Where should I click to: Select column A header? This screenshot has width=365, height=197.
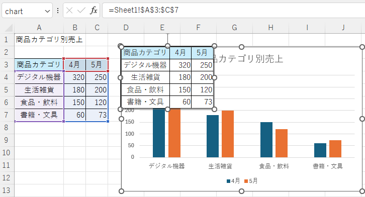(39, 28)
